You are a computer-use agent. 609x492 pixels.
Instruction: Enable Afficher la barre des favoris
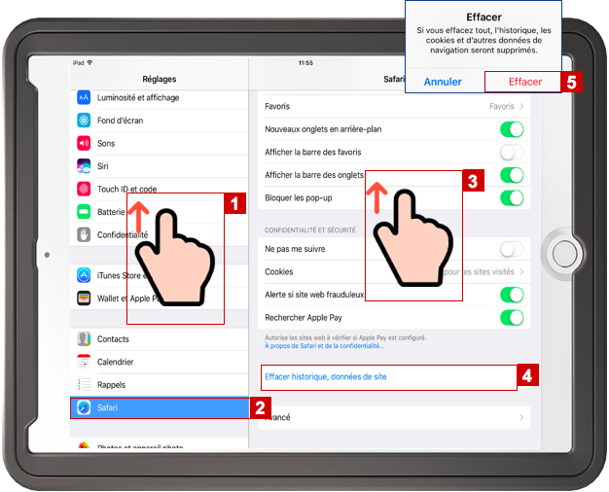[512, 153]
